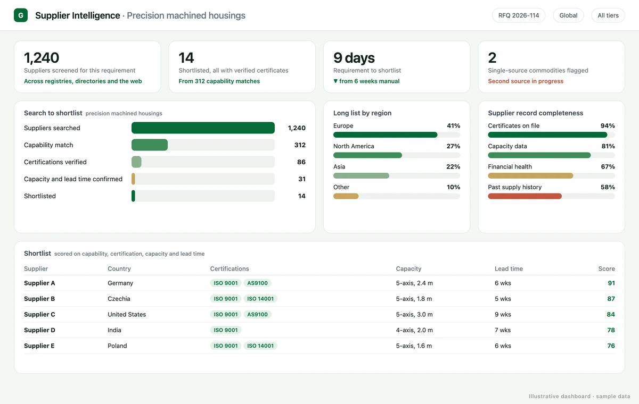The image size is (639, 404).
Task: Click the 31 capacity confirmed count
Action: tap(302, 179)
